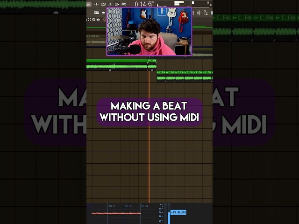The image size is (299, 224).
Task: Click the blue loudness level bar
Action: (x=169, y=218)
